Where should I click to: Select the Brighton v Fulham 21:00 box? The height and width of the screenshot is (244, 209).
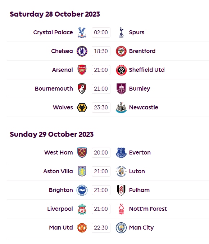(x=101, y=190)
